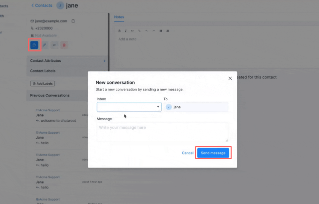Click the Add Labels button
319x204 pixels.
point(43,83)
